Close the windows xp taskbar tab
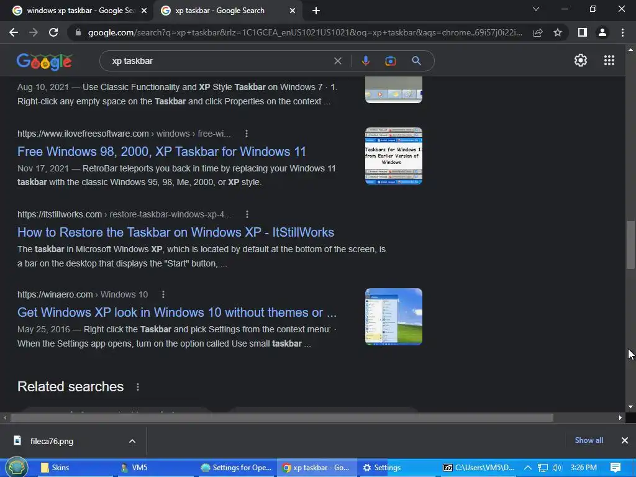636x477 pixels. tap(144, 11)
